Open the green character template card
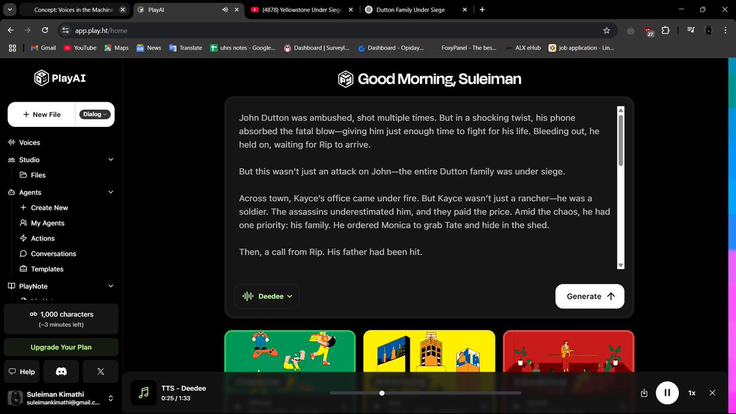 coord(290,351)
